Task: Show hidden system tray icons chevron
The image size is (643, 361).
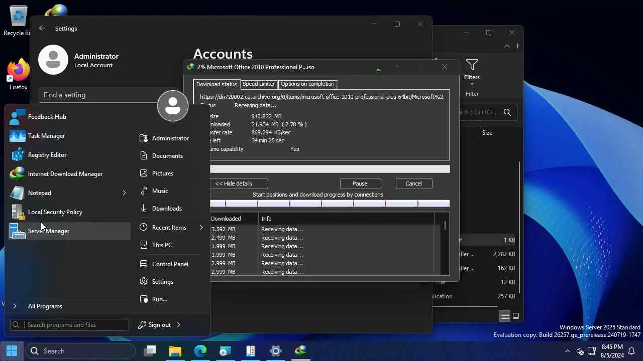Action: coord(568,351)
